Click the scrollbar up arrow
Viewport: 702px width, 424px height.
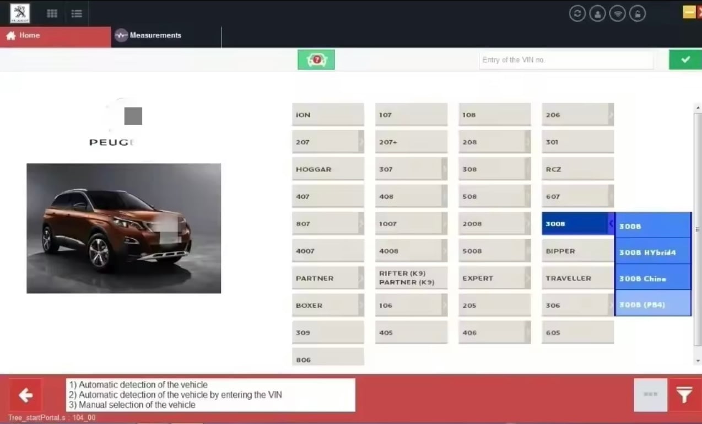(x=698, y=108)
